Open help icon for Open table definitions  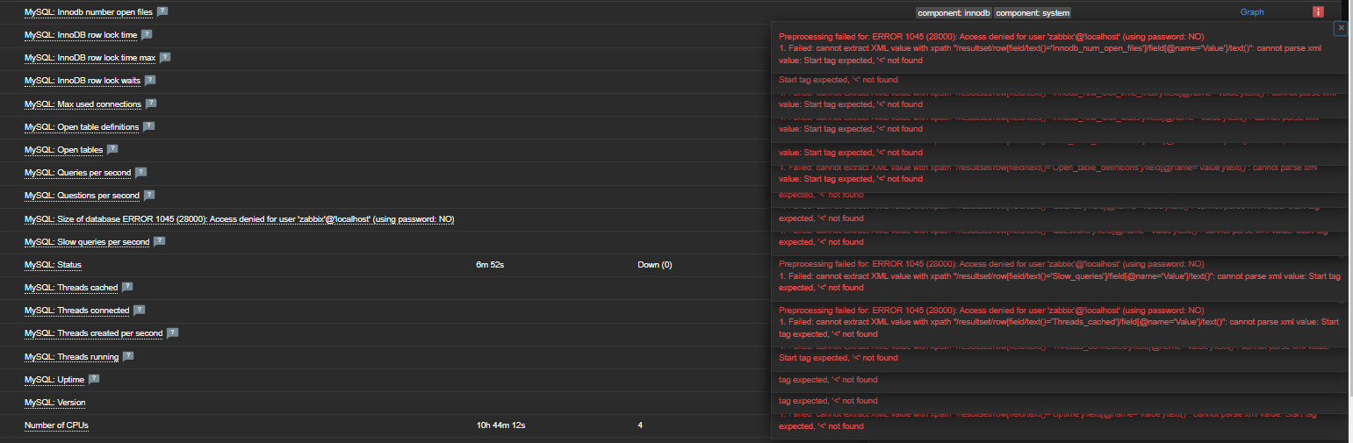pyautogui.click(x=148, y=126)
